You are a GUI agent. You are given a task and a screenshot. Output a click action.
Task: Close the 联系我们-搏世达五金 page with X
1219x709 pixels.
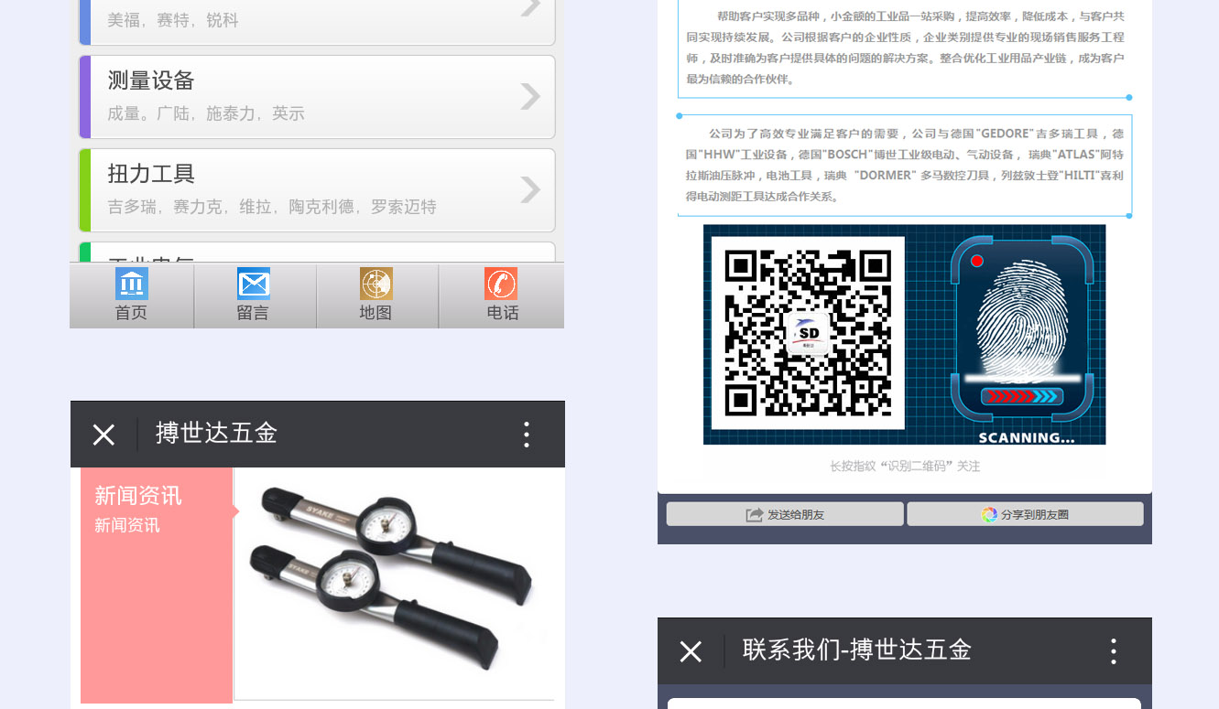click(691, 651)
